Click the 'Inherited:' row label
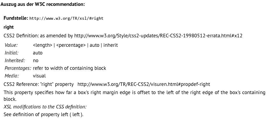The width and height of the screenshot is (269, 122). click(15, 60)
